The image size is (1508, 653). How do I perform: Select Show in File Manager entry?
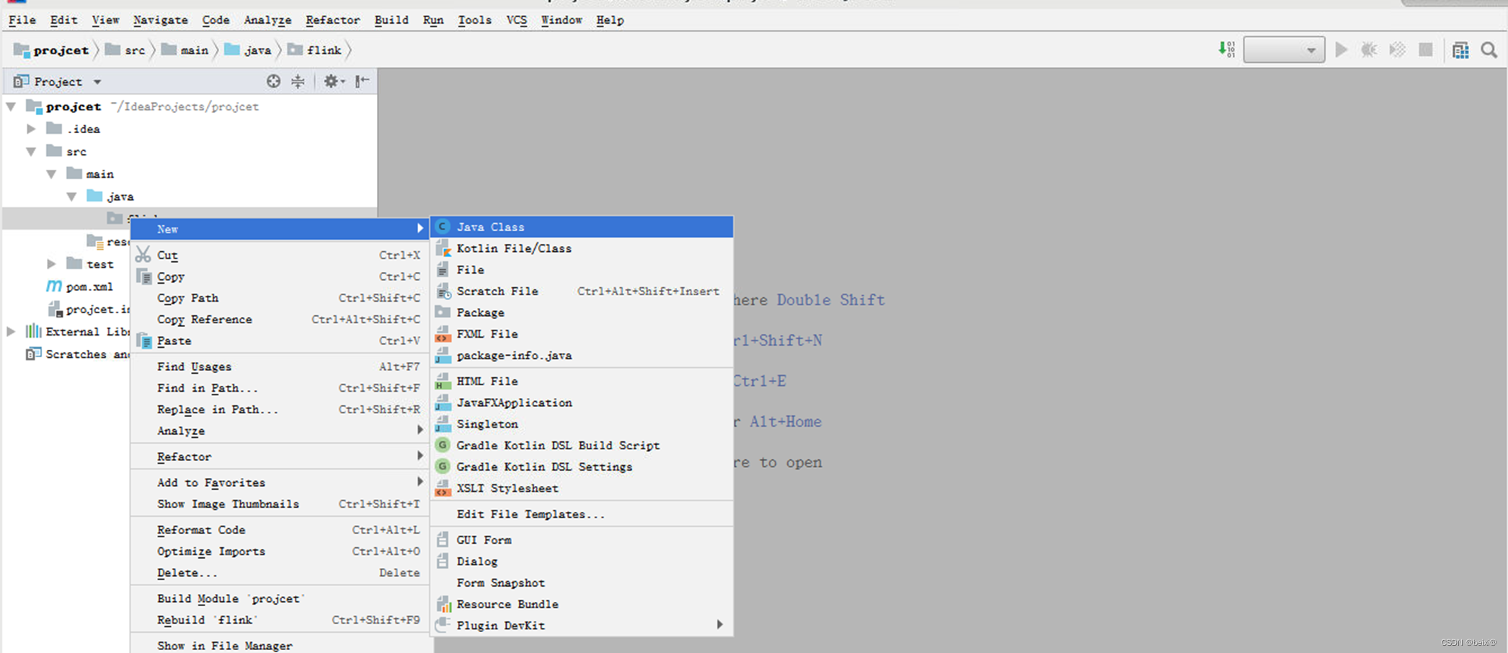coord(280,645)
